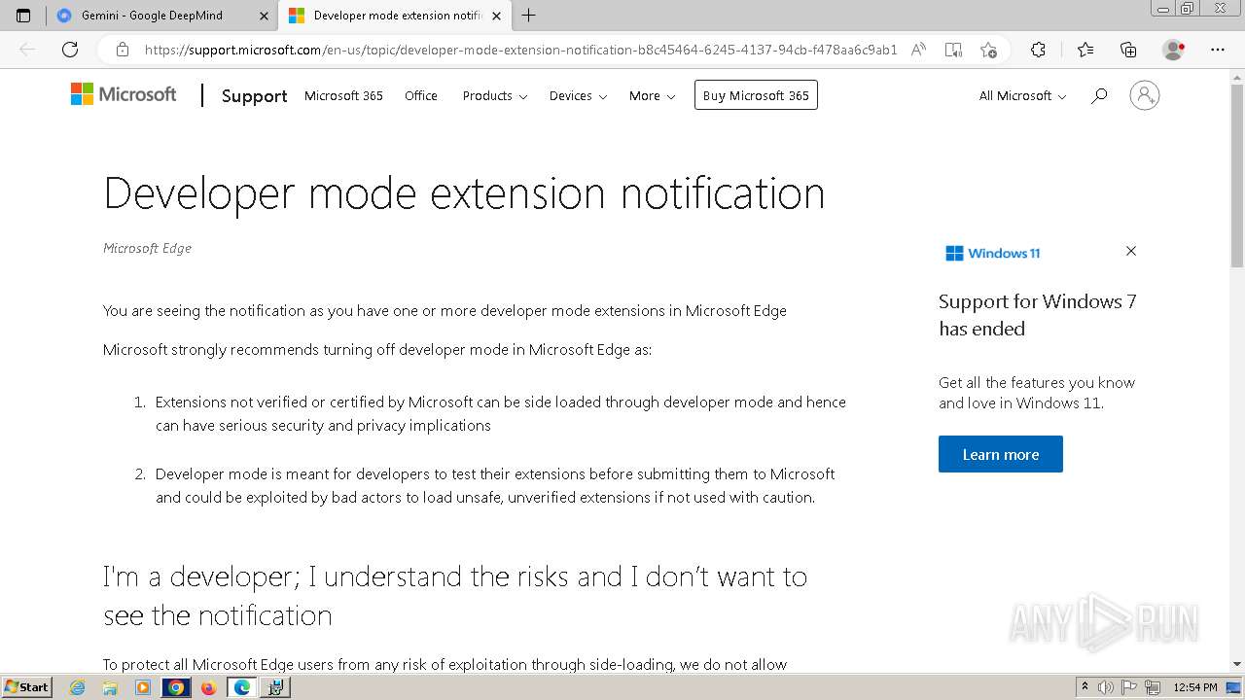Select the Developer mode extension notification tab
This screenshot has height=700, width=1245.
(394, 16)
